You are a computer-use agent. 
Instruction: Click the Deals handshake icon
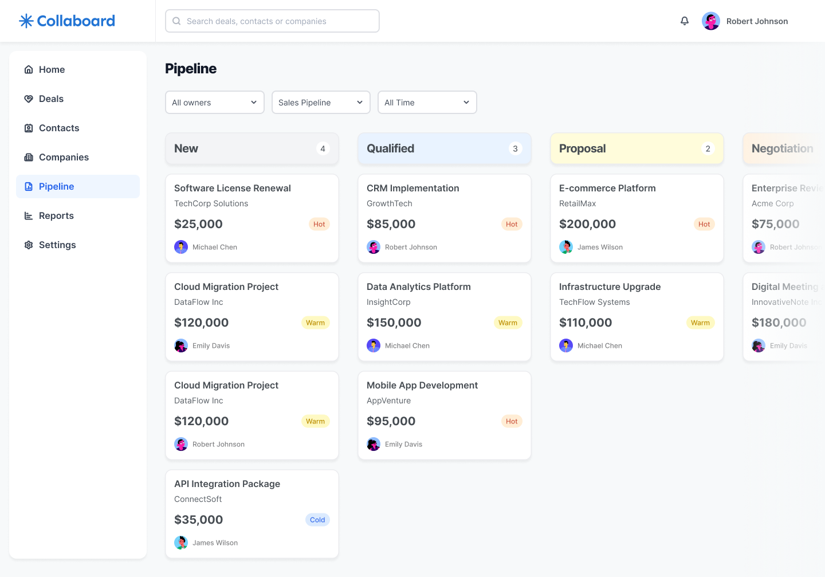(29, 99)
